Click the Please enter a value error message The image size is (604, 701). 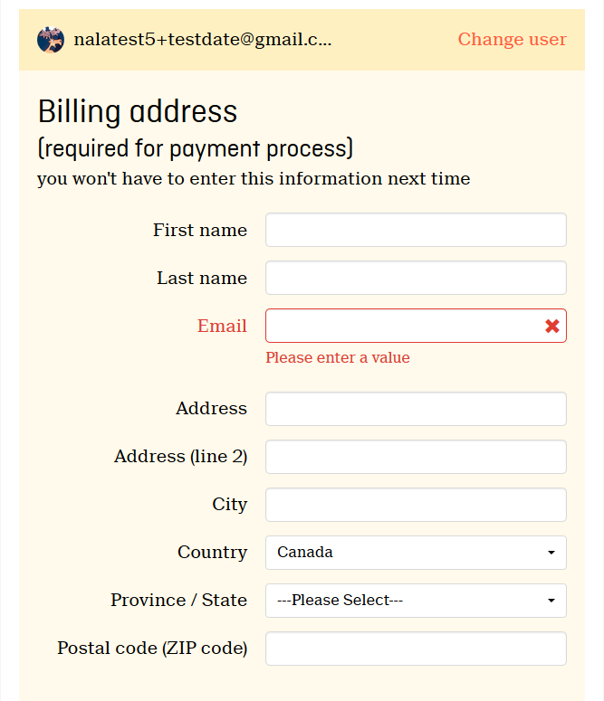338,357
